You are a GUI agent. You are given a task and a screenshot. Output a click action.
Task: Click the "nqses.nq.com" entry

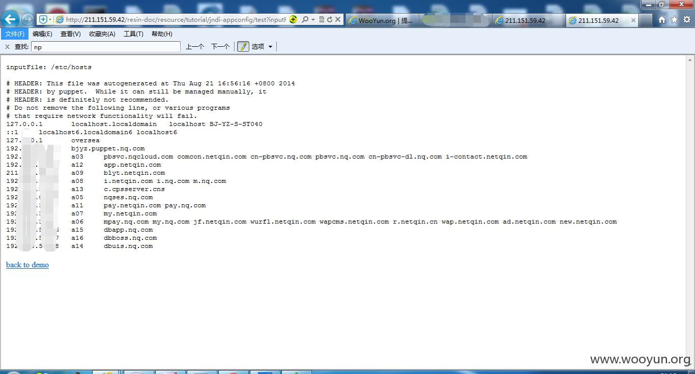pyautogui.click(x=128, y=197)
